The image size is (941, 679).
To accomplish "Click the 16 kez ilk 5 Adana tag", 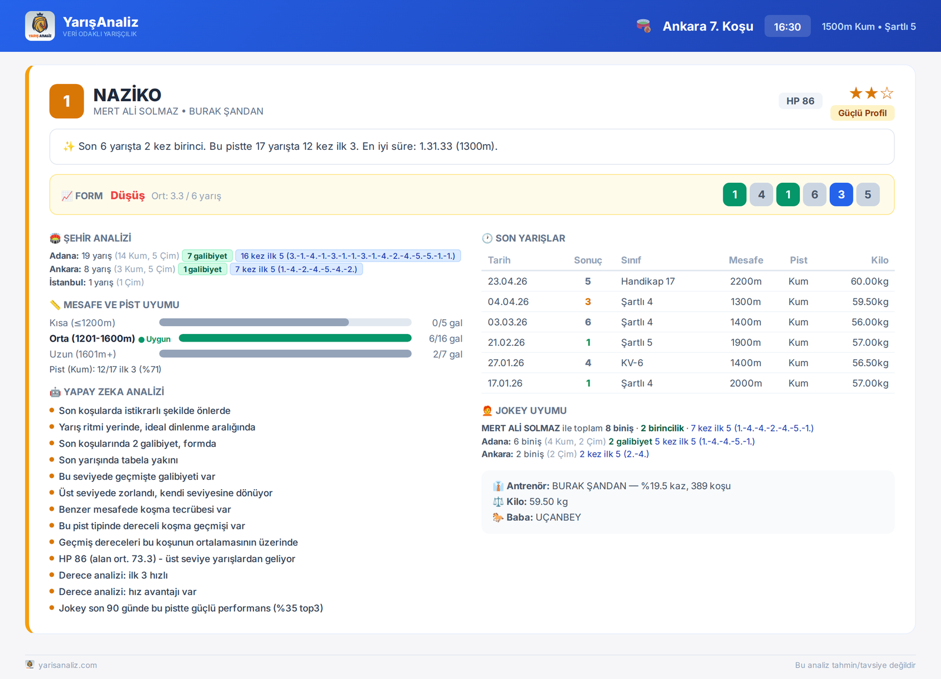I will click(x=348, y=256).
